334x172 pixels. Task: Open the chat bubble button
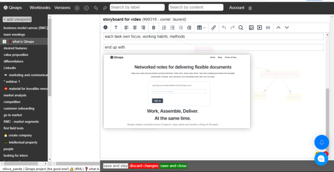tap(321, 159)
